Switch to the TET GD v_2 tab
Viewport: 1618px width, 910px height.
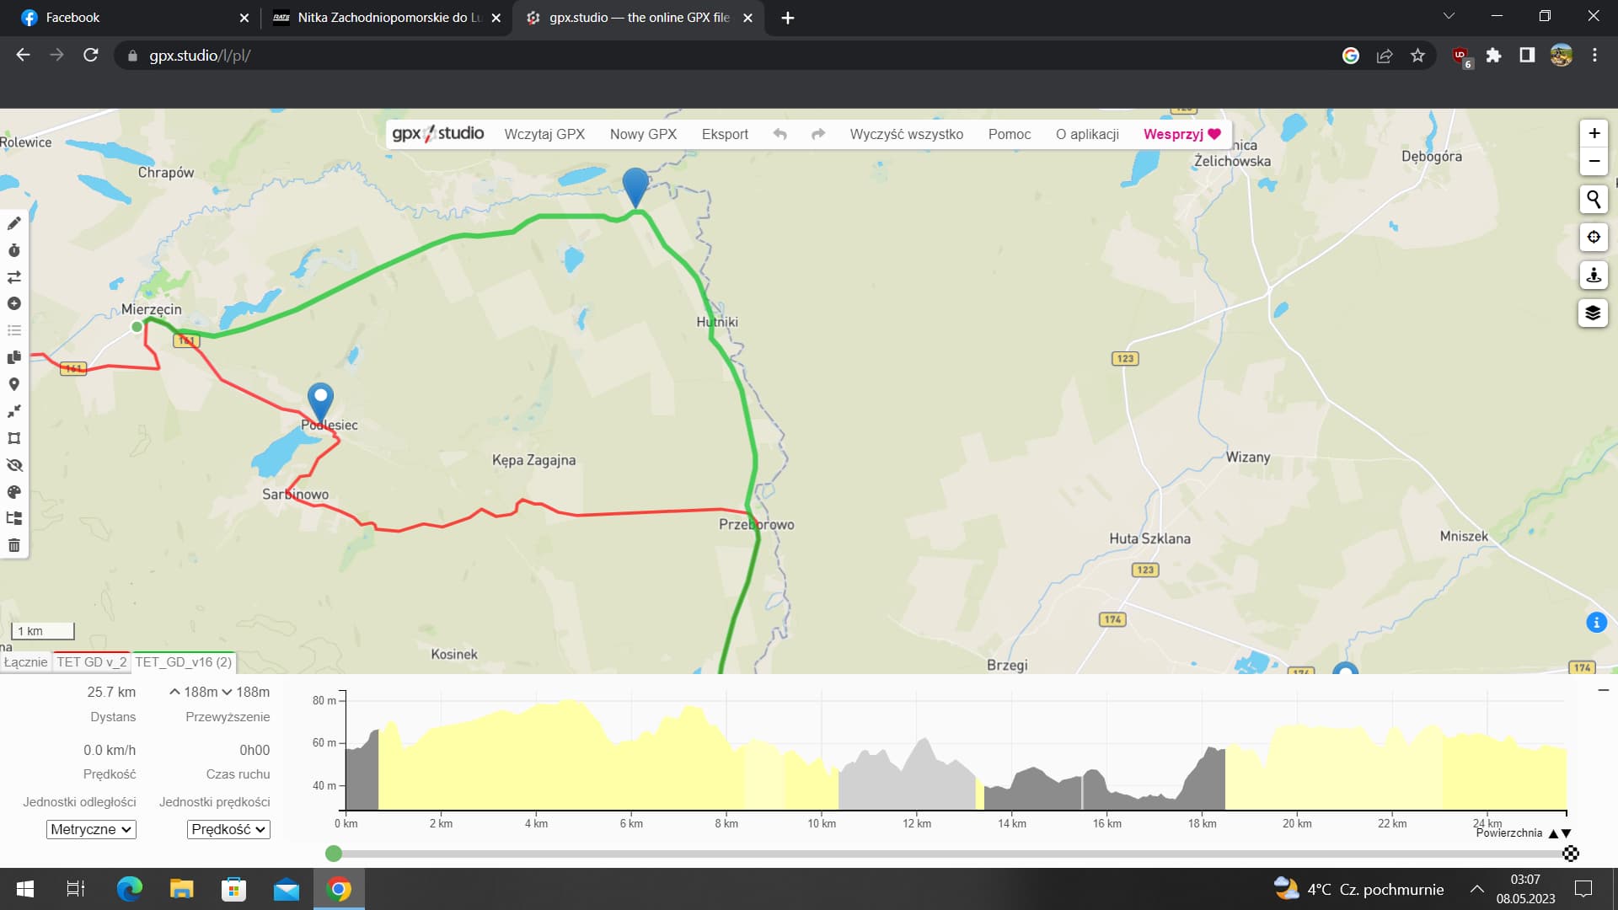coord(91,662)
